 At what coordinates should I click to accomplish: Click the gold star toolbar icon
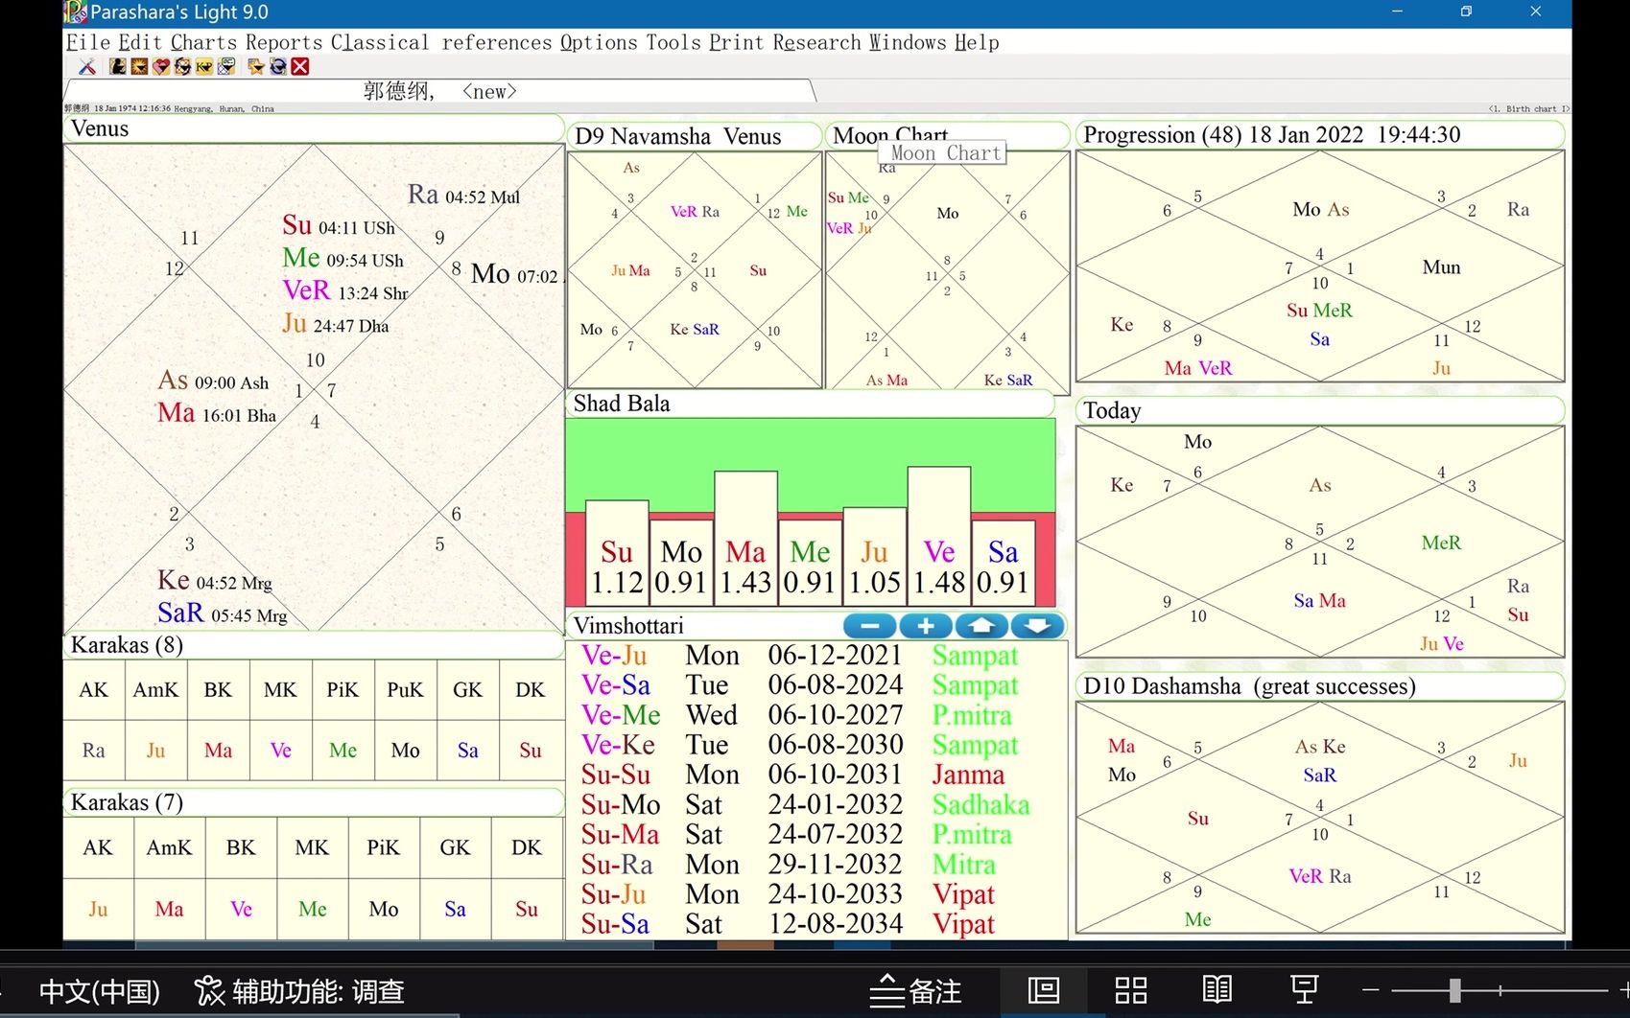(x=256, y=66)
